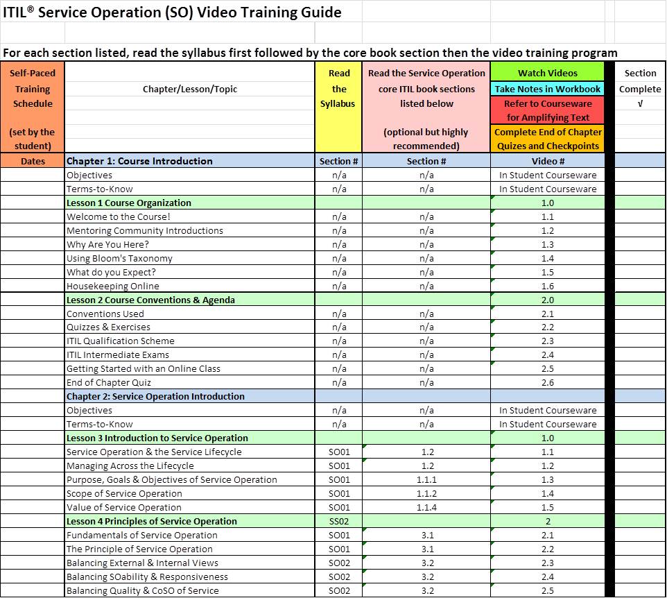667x598 pixels.
Task: Click 'Purpose, Goals & Objectives of Service Operation'
Action: tap(190, 479)
